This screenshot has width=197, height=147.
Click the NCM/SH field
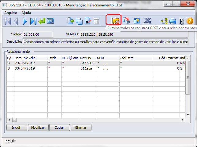134,34
